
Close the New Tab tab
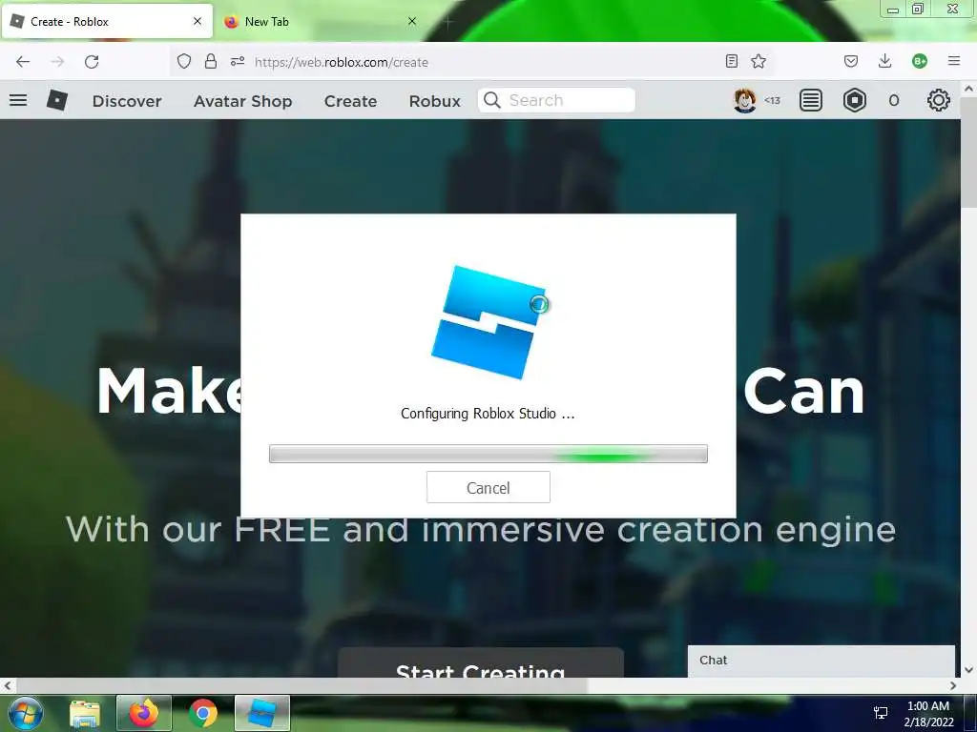click(x=412, y=21)
